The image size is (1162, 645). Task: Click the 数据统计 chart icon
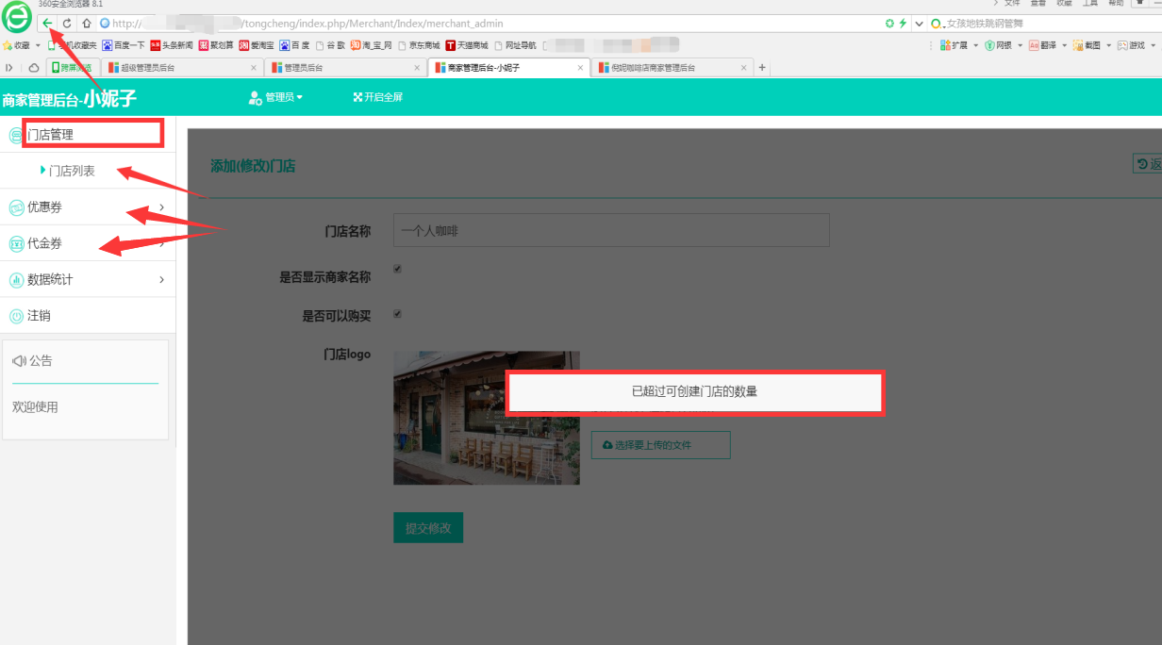(x=16, y=280)
